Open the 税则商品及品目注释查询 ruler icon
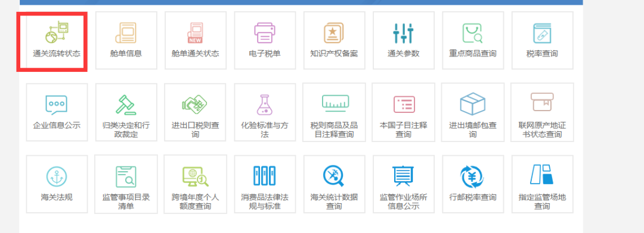The width and height of the screenshot is (644, 233). coord(336,103)
